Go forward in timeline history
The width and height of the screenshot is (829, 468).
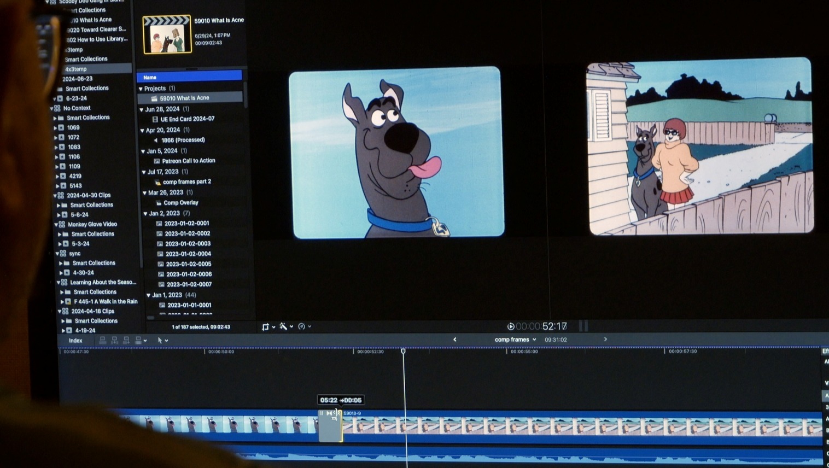(605, 340)
